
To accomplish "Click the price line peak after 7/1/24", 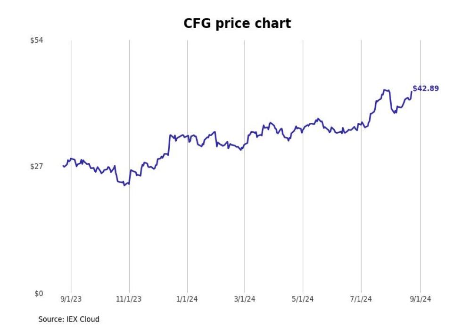I will tap(384, 90).
